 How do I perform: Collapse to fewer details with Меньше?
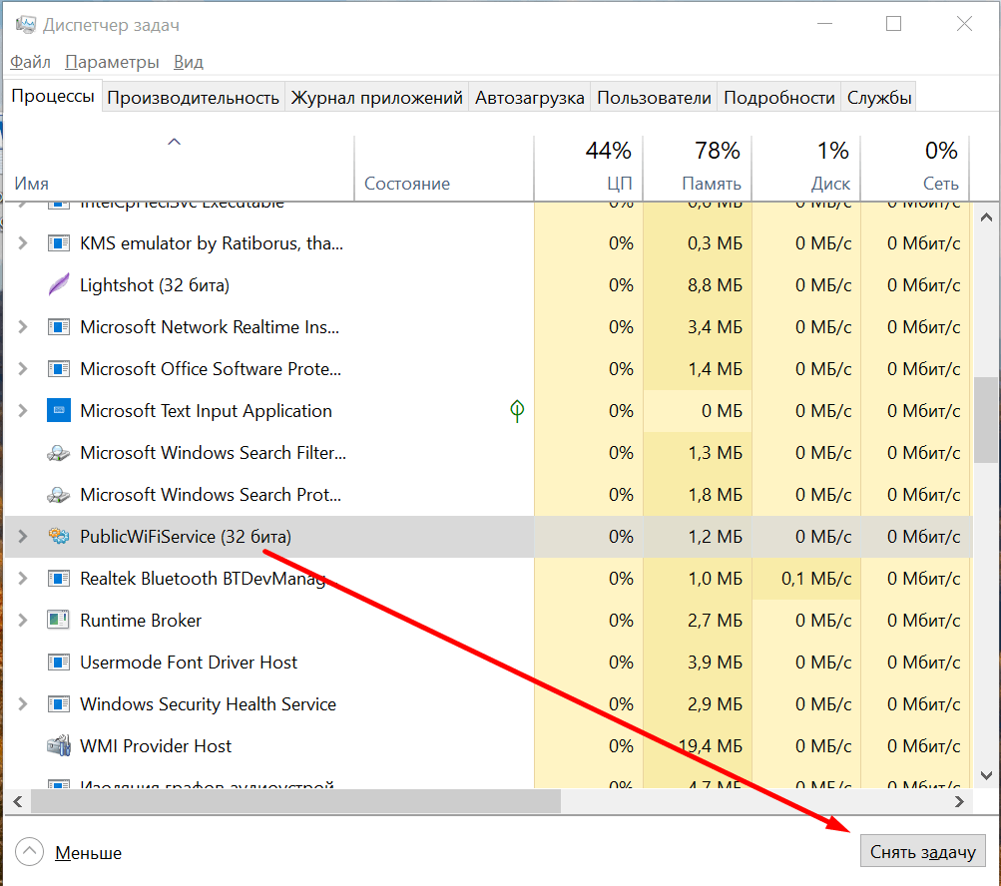pos(88,853)
